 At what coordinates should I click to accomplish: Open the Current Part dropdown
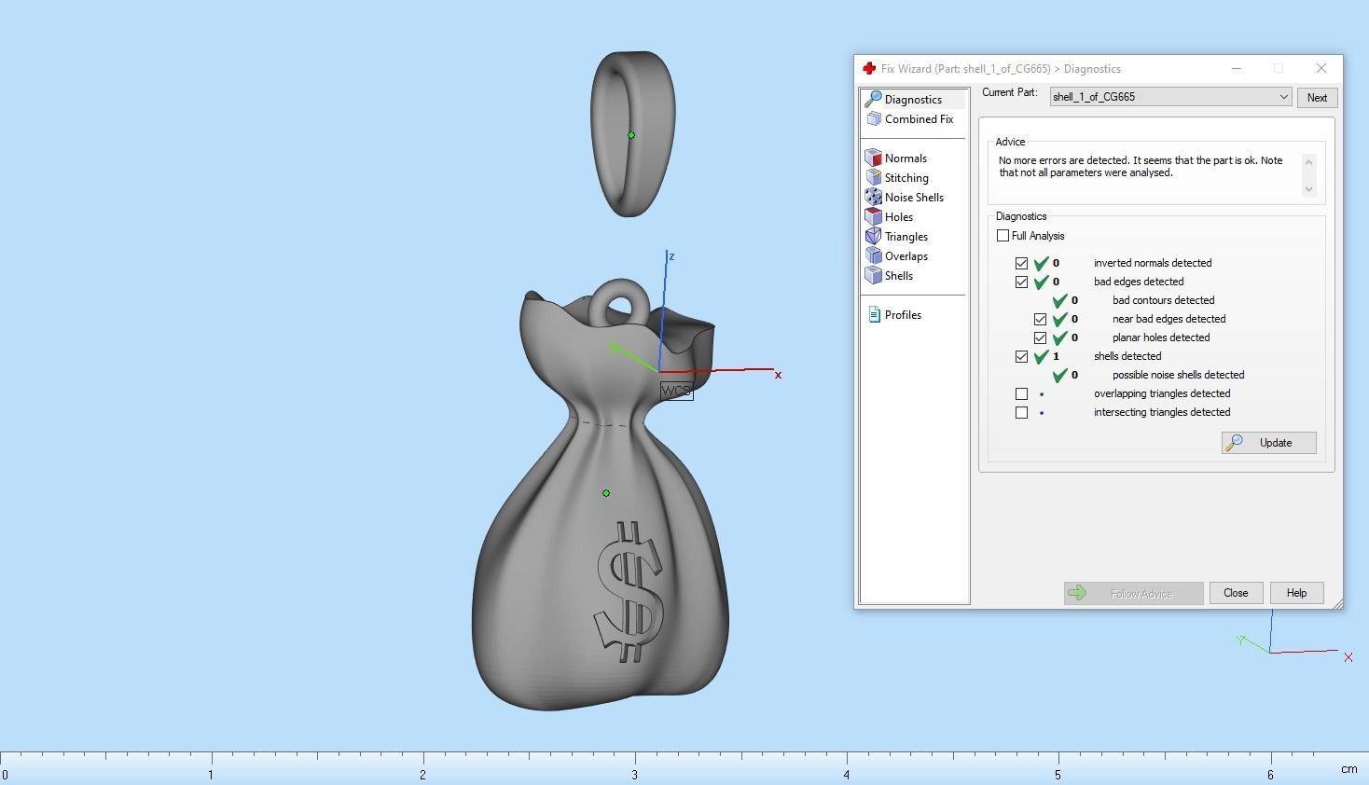(1171, 97)
